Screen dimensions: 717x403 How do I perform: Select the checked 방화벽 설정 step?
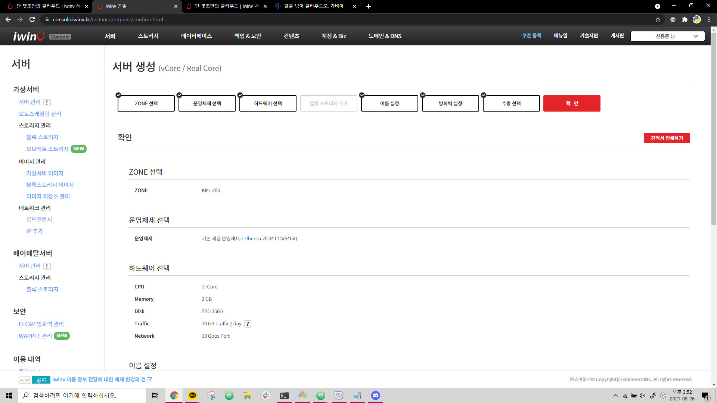click(x=450, y=103)
